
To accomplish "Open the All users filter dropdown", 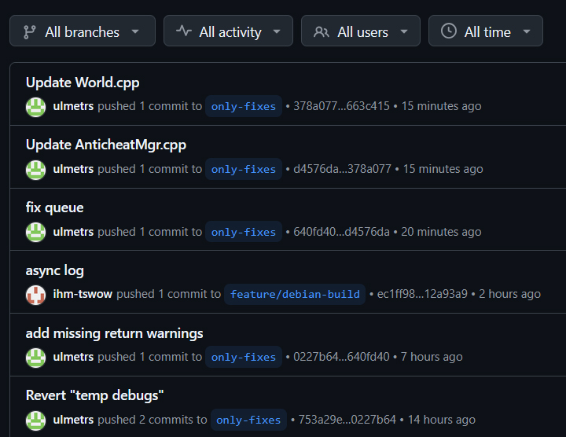I will (361, 31).
